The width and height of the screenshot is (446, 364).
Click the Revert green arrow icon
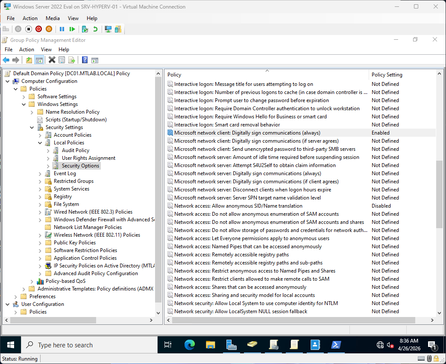[95, 29]
